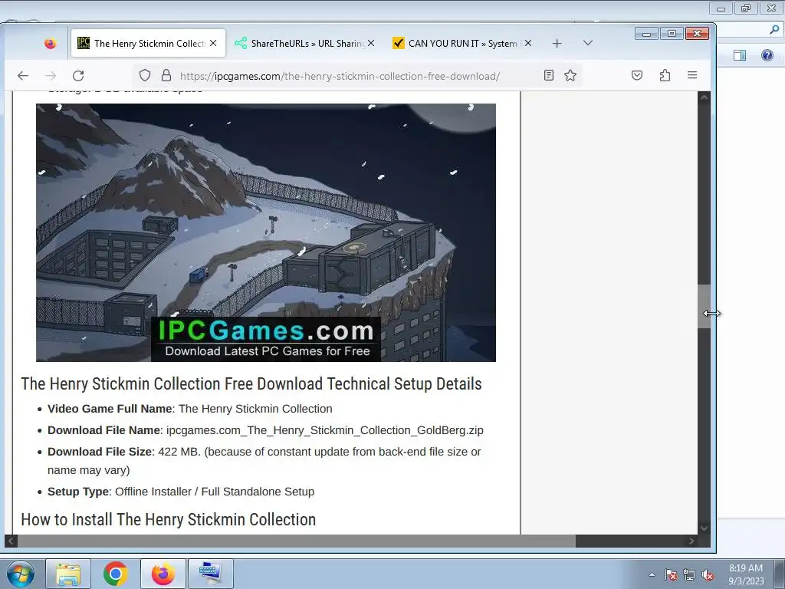This screenshot has height=589, width=785.
Task: Minimize the Firefox window
Action: [x=646, y=34]
